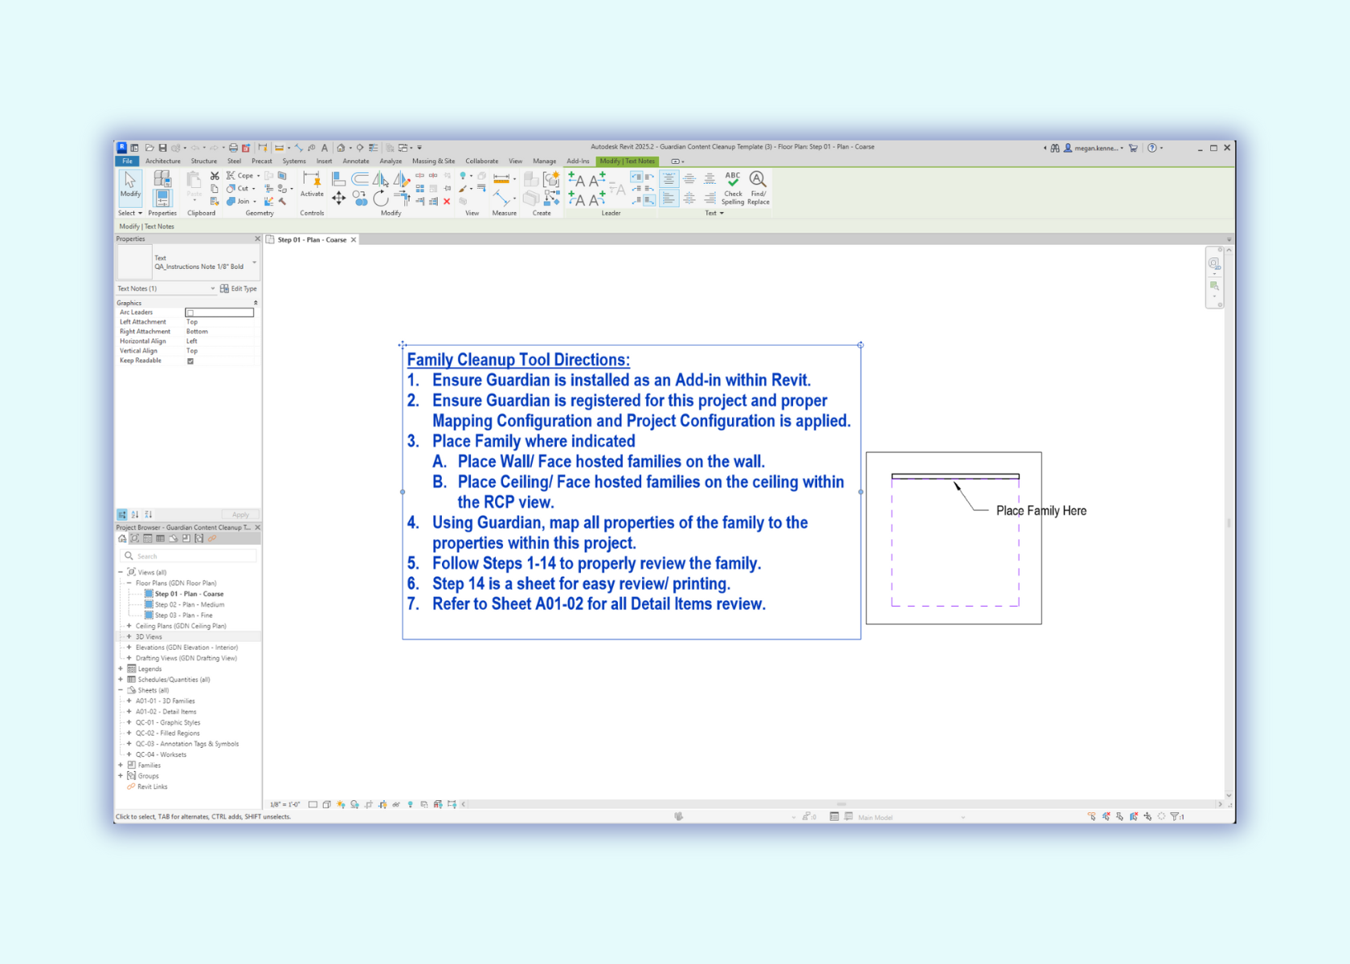Click the Project Browser search field
Viewport: 1350px width, 964px height.
189,556
